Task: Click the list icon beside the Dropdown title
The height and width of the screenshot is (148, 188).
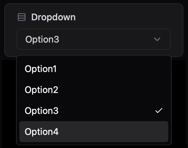Action: click(22, 17)
